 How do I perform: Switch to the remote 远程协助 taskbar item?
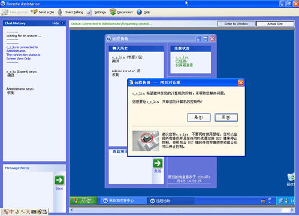(x=171, y=201)
